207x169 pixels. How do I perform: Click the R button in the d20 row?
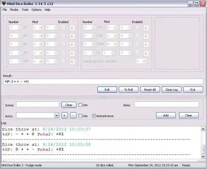146,36
